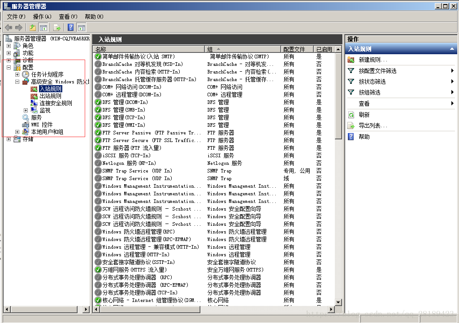Expand the 监视 tree node
Viewport: 459px width, 323px height.
pos(26,110)
